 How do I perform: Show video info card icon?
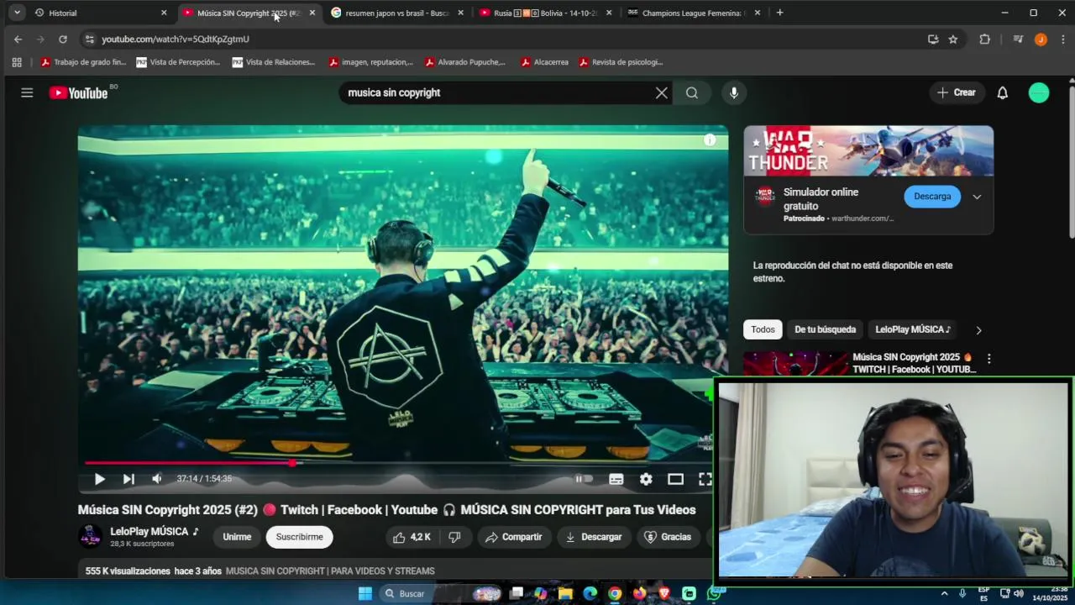pyautogui.click(x=710, y=140)
